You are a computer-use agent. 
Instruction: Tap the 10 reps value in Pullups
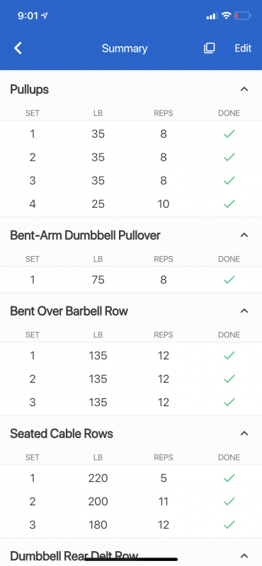[x=164, y=204]
